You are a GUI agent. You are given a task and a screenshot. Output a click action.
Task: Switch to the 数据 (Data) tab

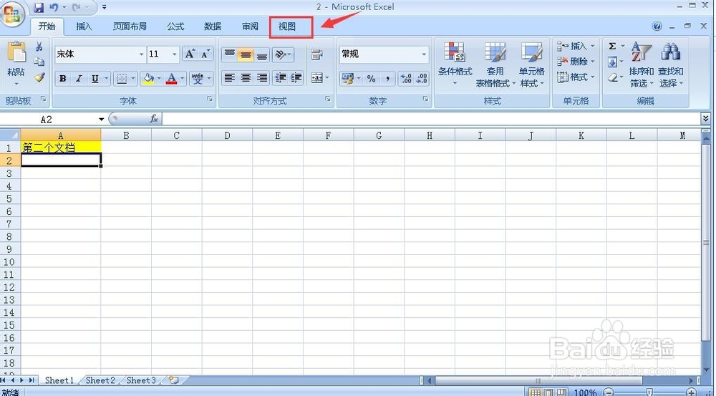click(213, 26)
